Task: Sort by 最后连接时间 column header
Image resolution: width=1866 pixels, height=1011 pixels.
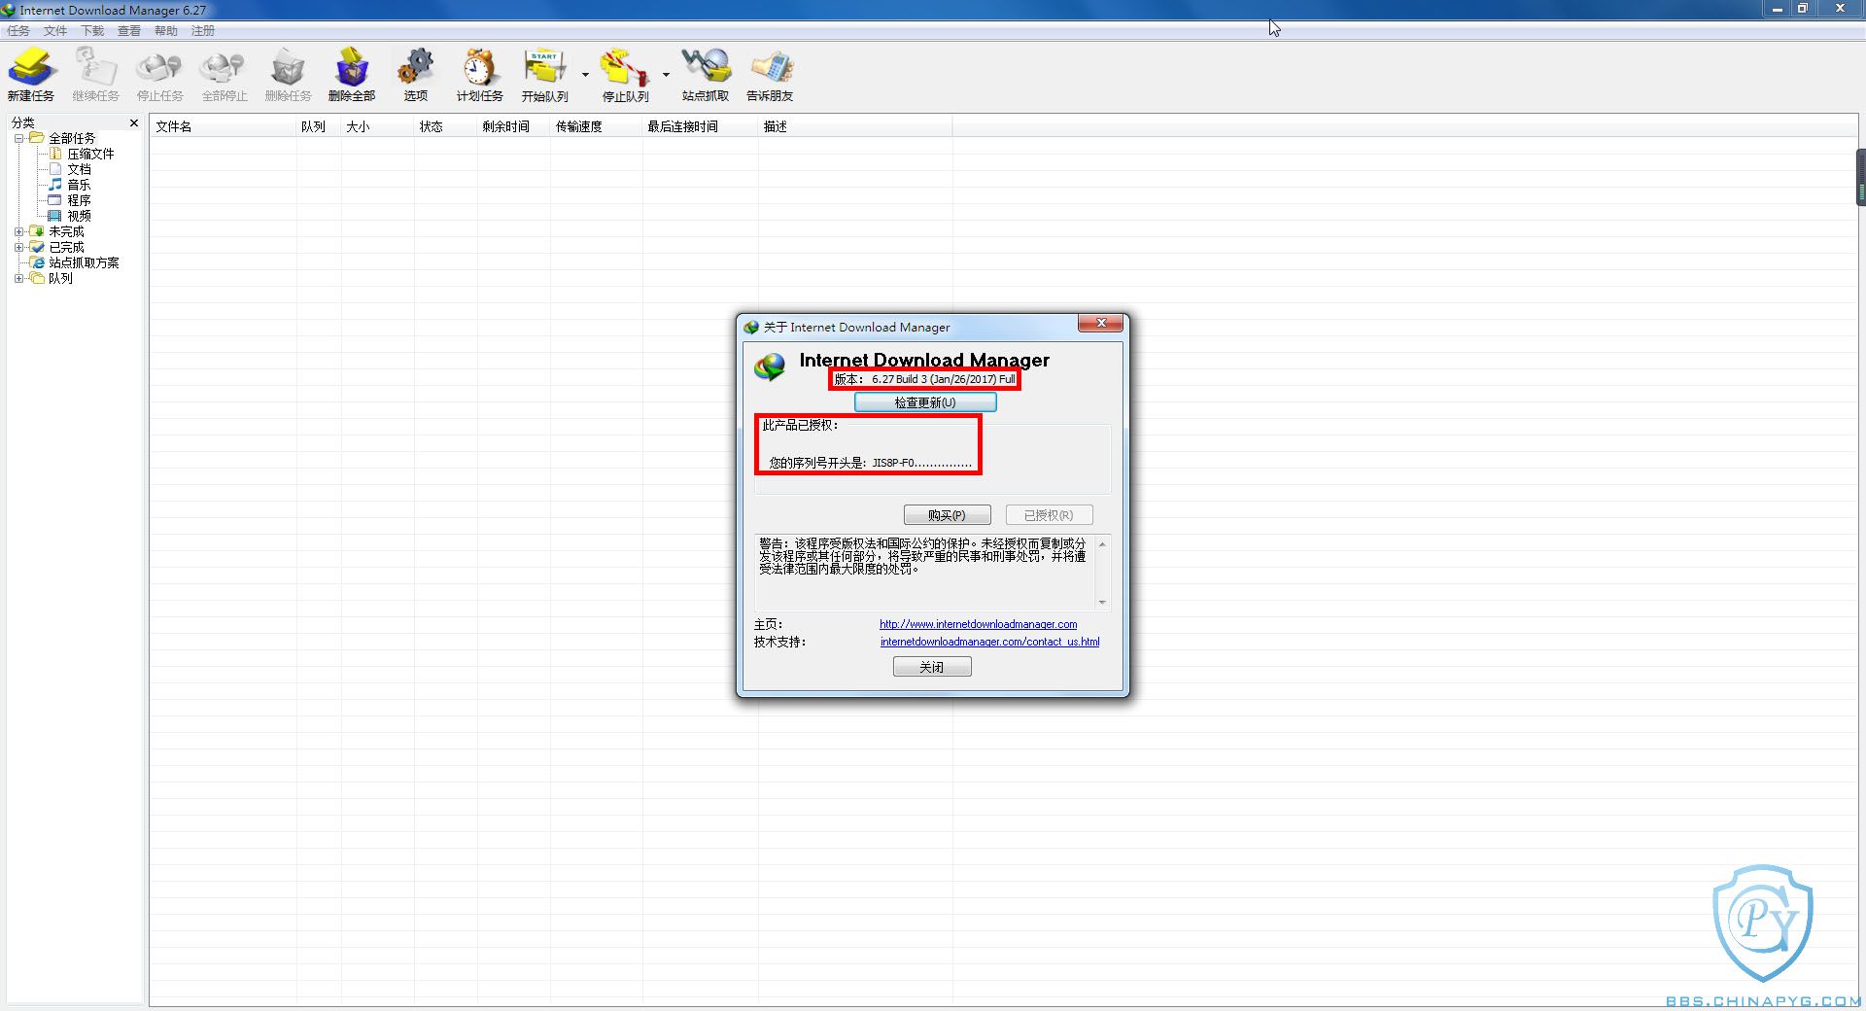Action: coord(701,126)
